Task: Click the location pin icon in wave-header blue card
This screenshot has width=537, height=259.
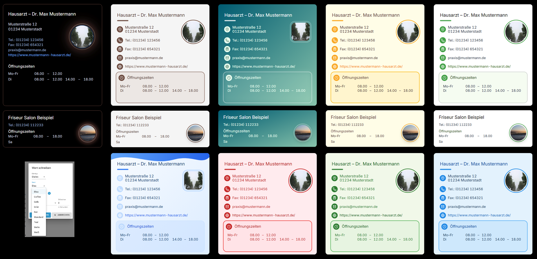Action: pyautogui.click(x=120, y=178)
